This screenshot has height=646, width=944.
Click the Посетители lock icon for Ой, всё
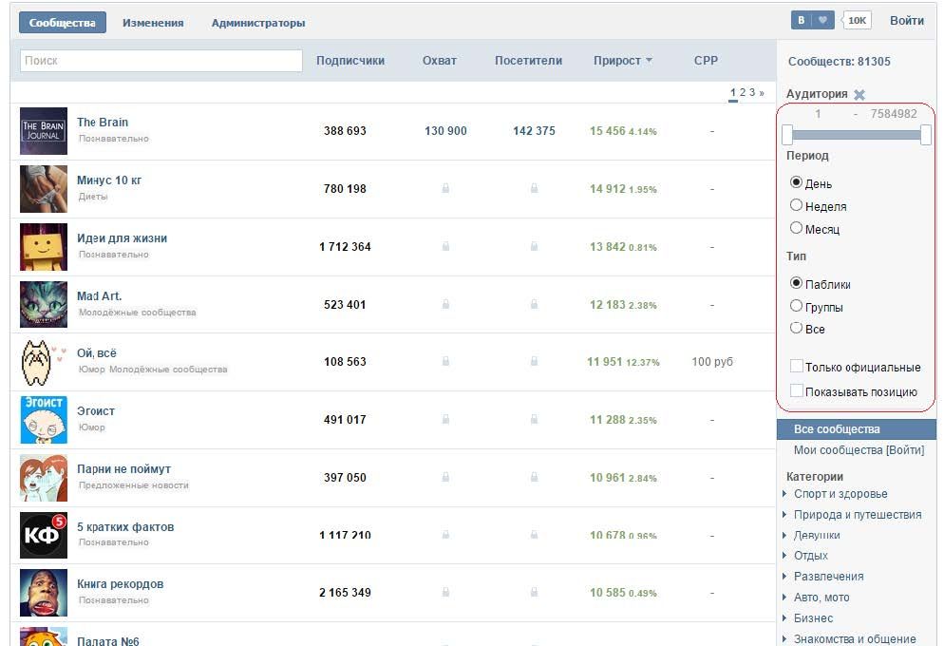pyautogui.click(x=534, y=361)
